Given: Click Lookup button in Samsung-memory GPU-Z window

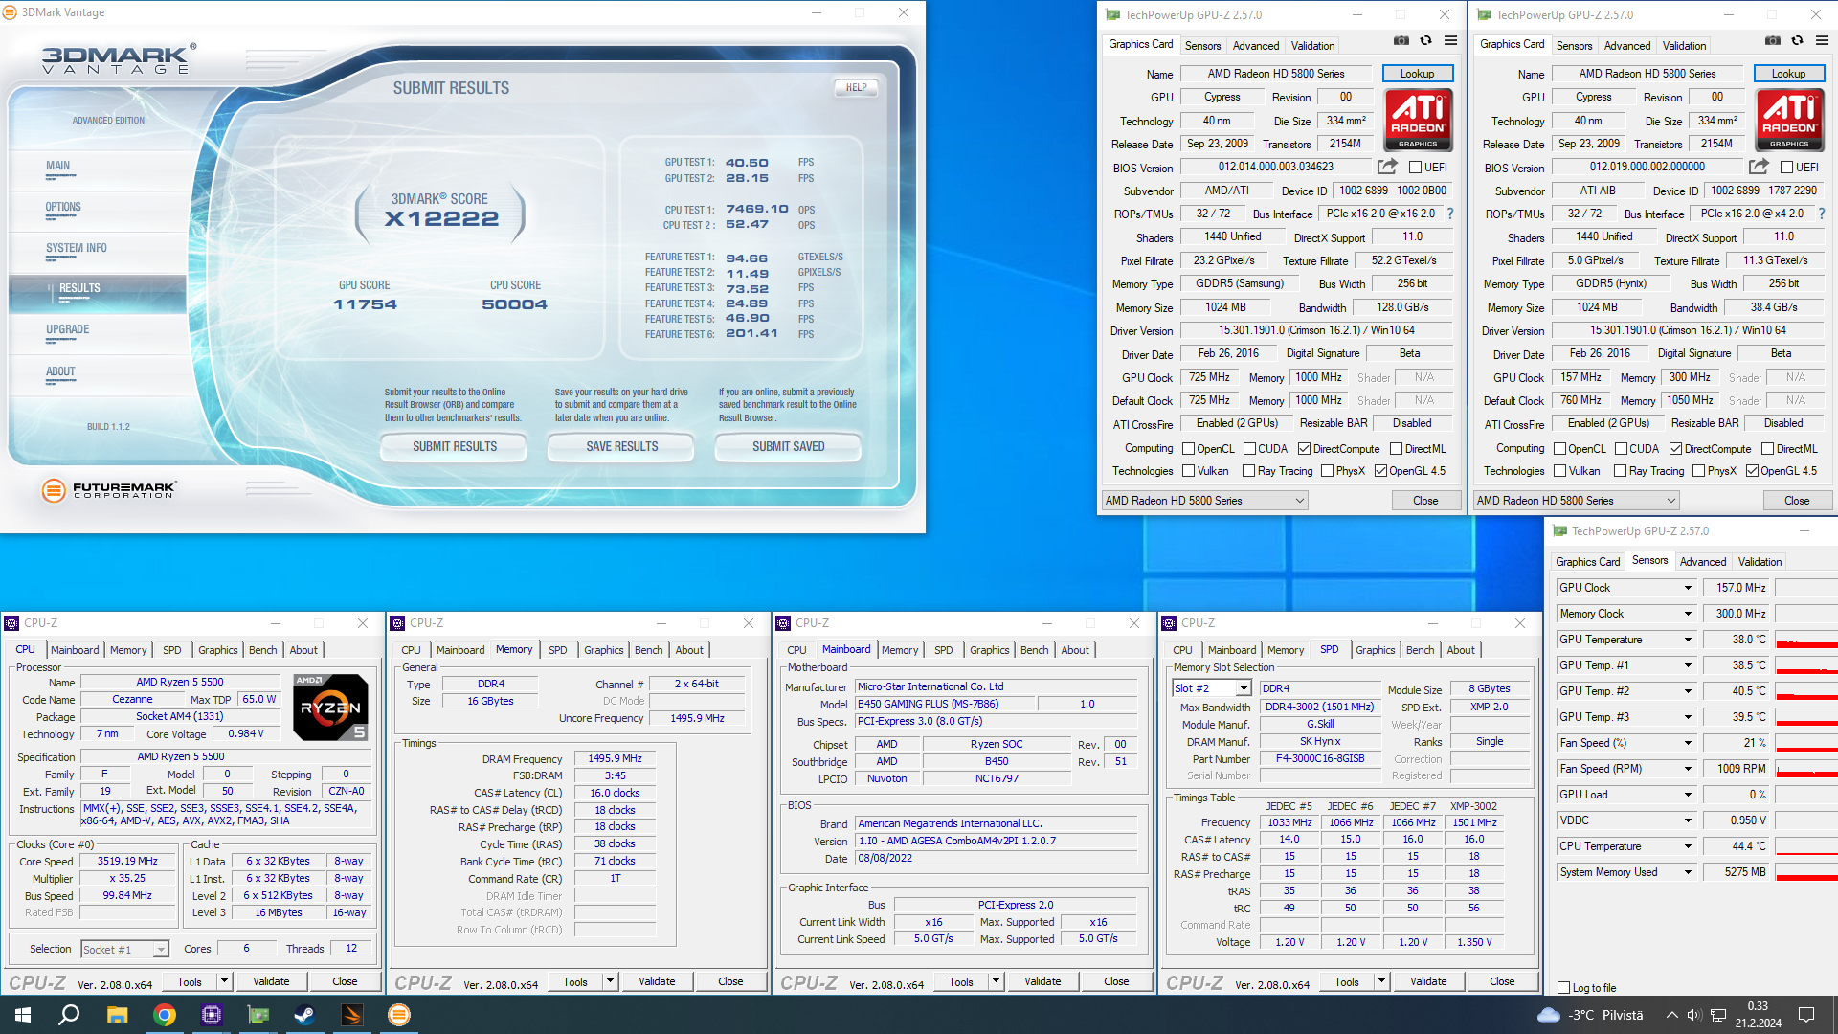Looking at the screenshot, I should pyautogui.click(x=1418, y=74).
